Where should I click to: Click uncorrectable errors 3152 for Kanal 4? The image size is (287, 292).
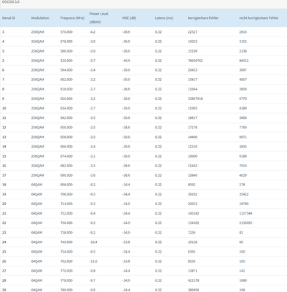[x=243, y=42]
